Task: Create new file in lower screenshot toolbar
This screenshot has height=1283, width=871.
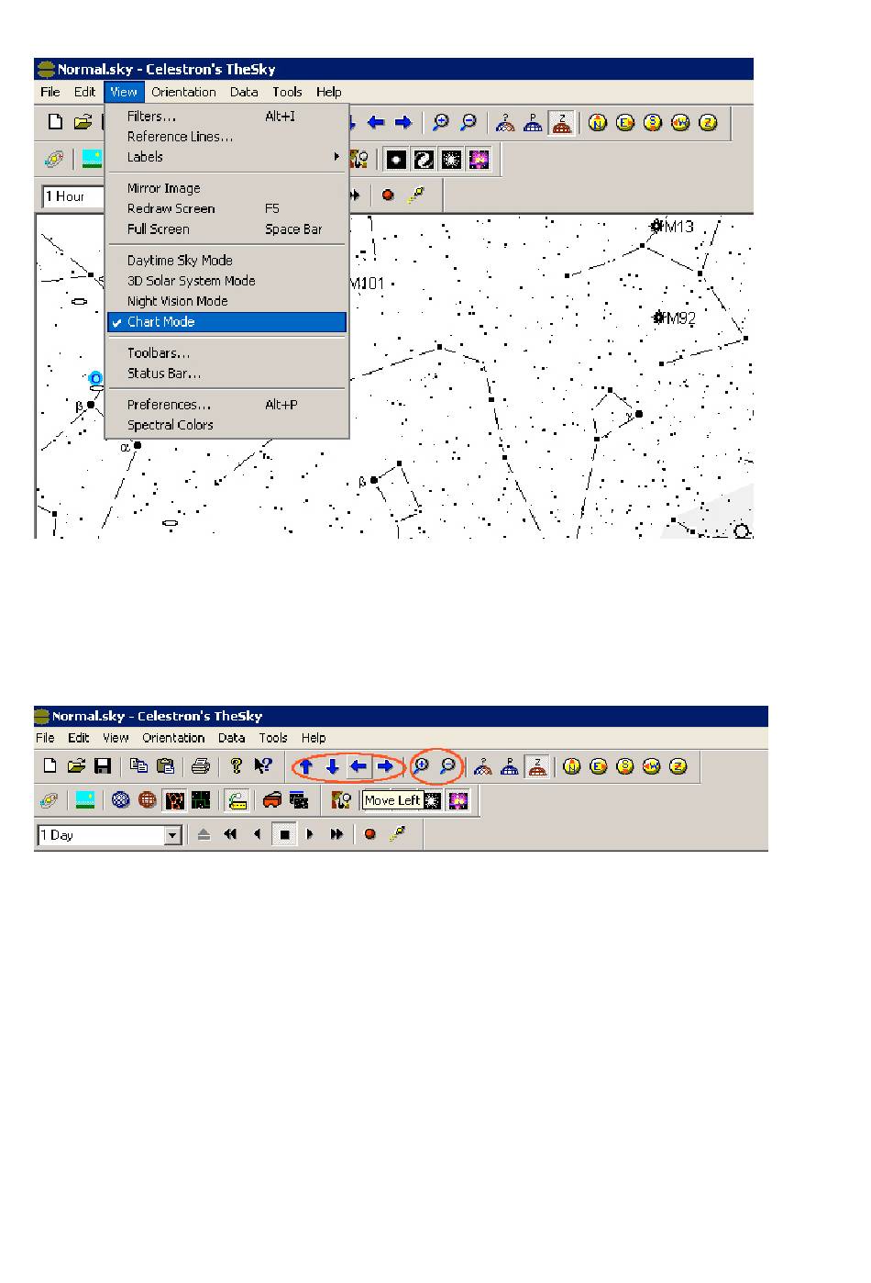Action: [x=50, y=766]
